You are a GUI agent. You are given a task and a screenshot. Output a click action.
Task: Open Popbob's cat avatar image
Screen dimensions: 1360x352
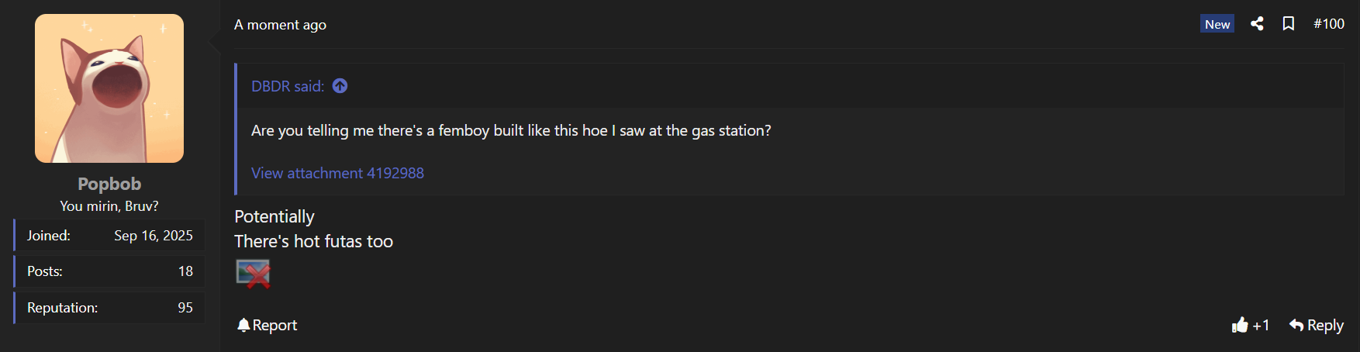click(x=109, y=88)
